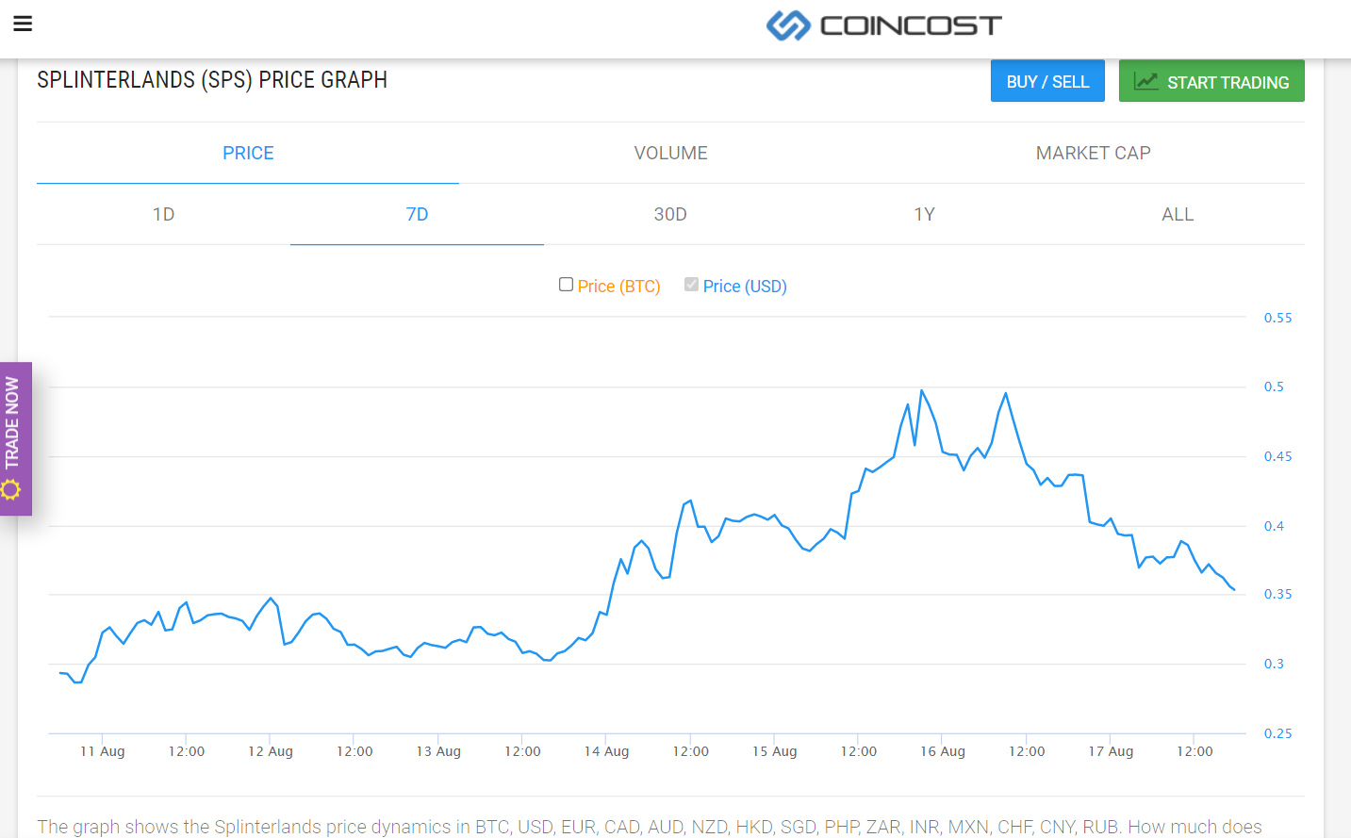Click the 0.5 y-axis label
The image size is (1351, 838).
(x=1274, y=386)
